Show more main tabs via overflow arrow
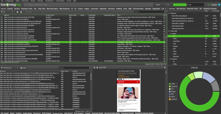 click(165, 9)
